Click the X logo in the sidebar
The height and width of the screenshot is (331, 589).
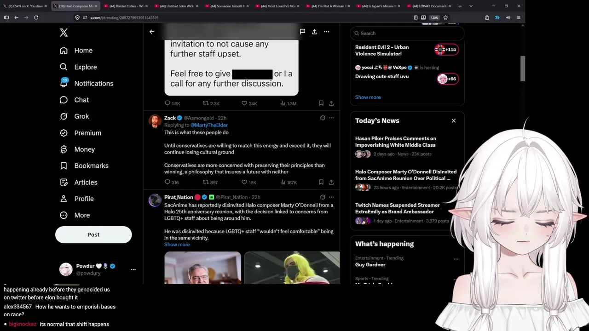pyautogui.click(x=64, y=32)
